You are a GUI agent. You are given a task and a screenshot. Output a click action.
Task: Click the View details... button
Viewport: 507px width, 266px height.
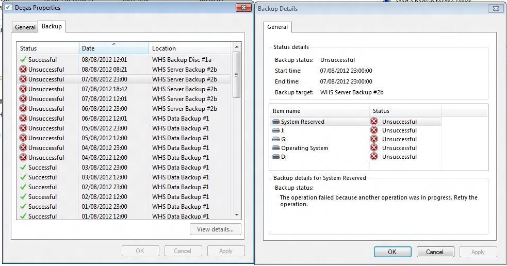pyautogui.click(x=215, y=229)
